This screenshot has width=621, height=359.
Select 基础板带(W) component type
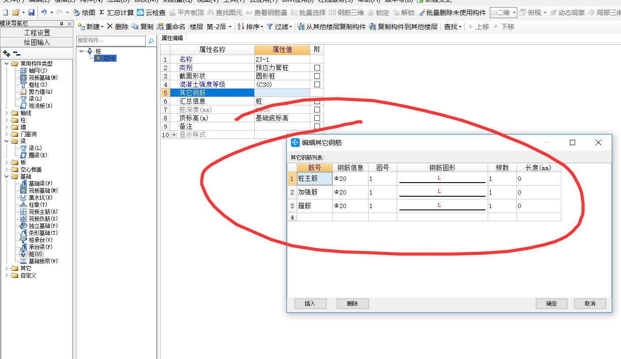click(x=39, y=261)
